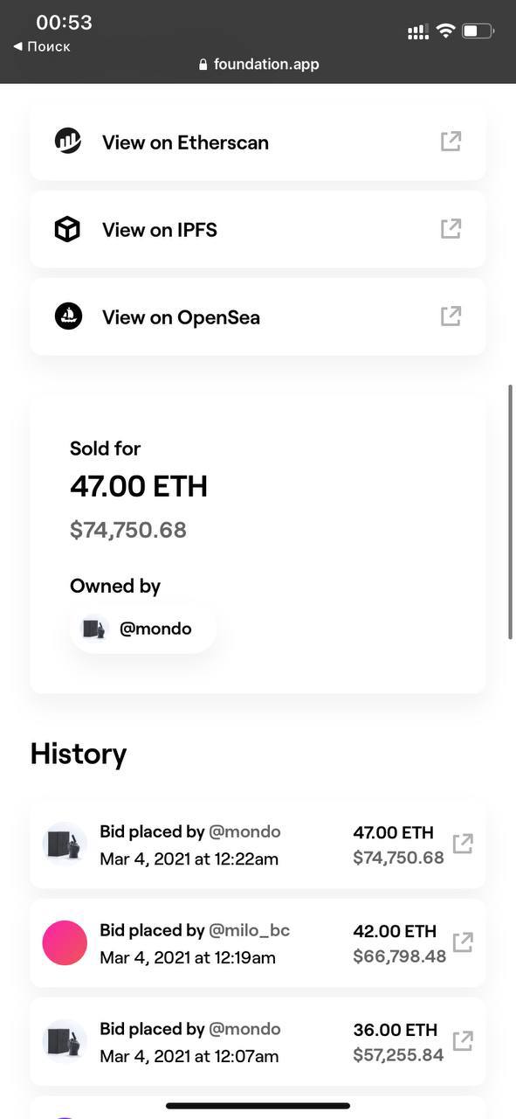The image size is (516, 1119).
Task: Open external link arrow for IPFS
Action: (x=451, y=228)
